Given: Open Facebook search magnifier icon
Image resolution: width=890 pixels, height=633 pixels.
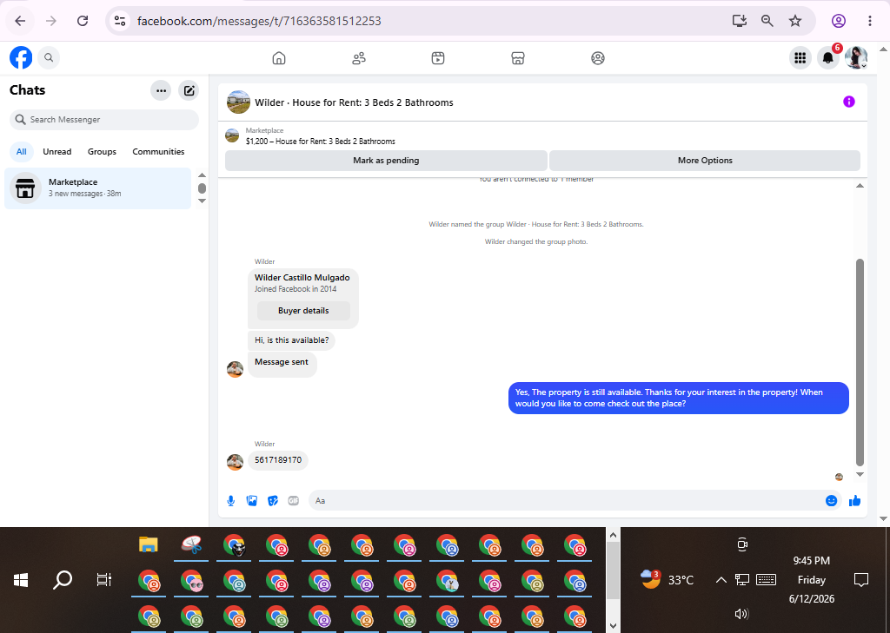Looking at the screenshot, I should [49, 57].
